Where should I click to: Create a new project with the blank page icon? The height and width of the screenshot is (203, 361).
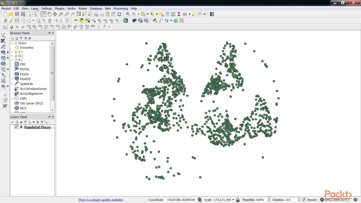click(x=5, y=14)
